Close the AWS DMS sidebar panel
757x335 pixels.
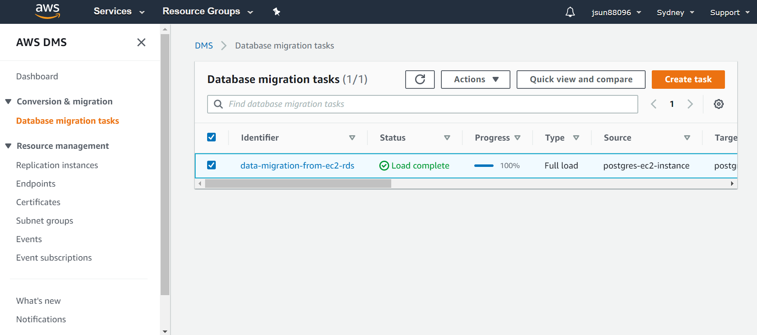coord(141,42)
